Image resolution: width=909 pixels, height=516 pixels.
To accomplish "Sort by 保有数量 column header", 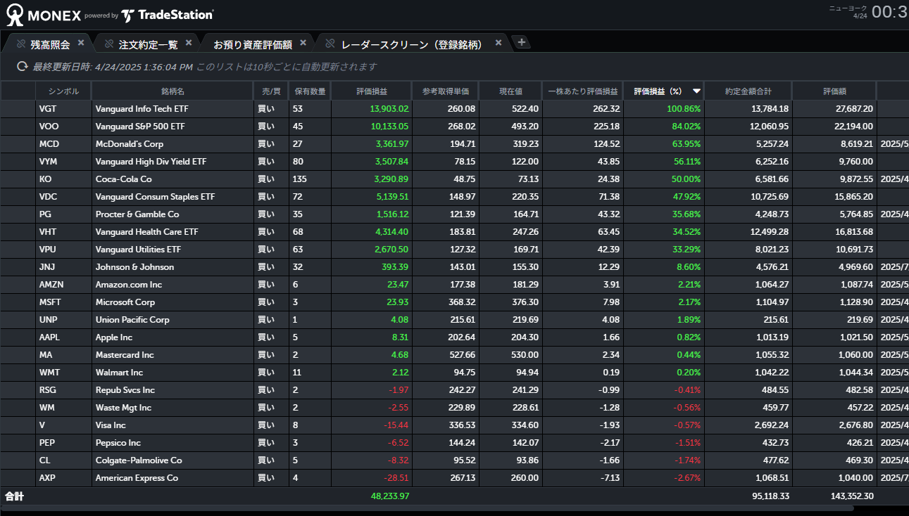I will 310,91.
